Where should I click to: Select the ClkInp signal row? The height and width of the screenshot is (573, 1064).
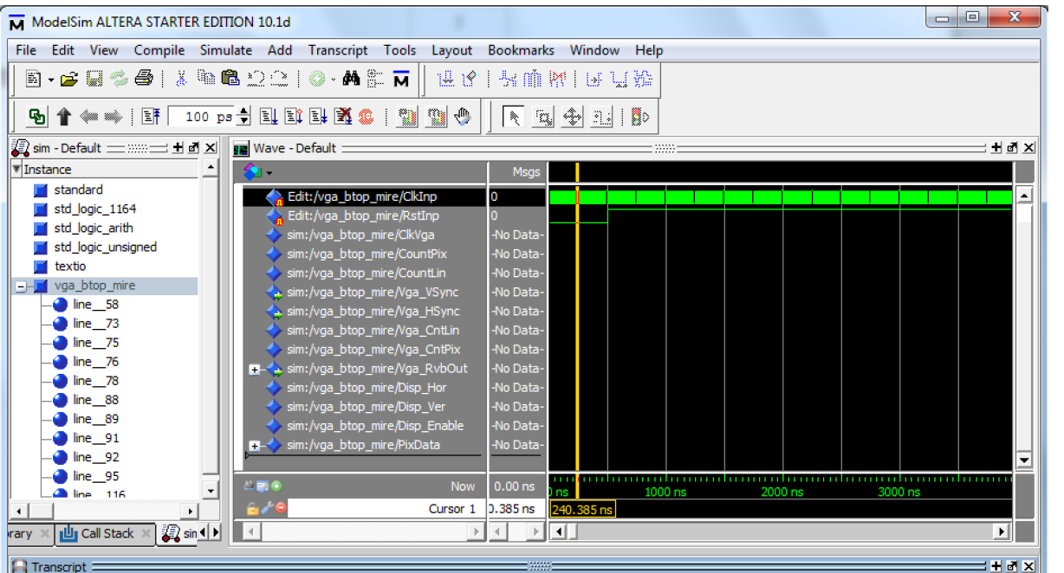click(362, 196)
